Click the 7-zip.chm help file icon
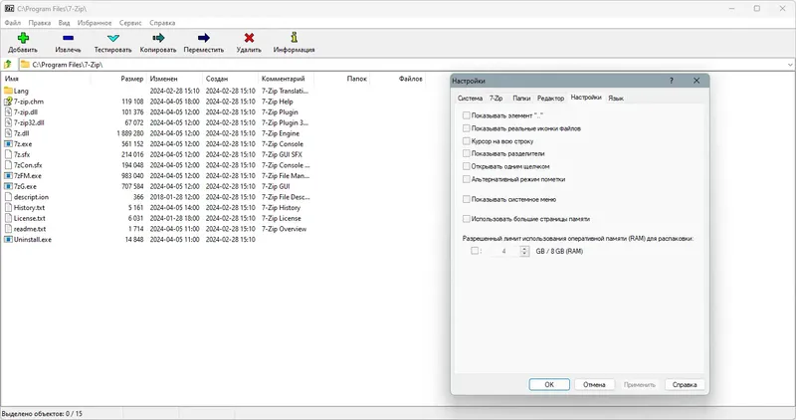Screen dimensions: 796x420 click(8, 102)
